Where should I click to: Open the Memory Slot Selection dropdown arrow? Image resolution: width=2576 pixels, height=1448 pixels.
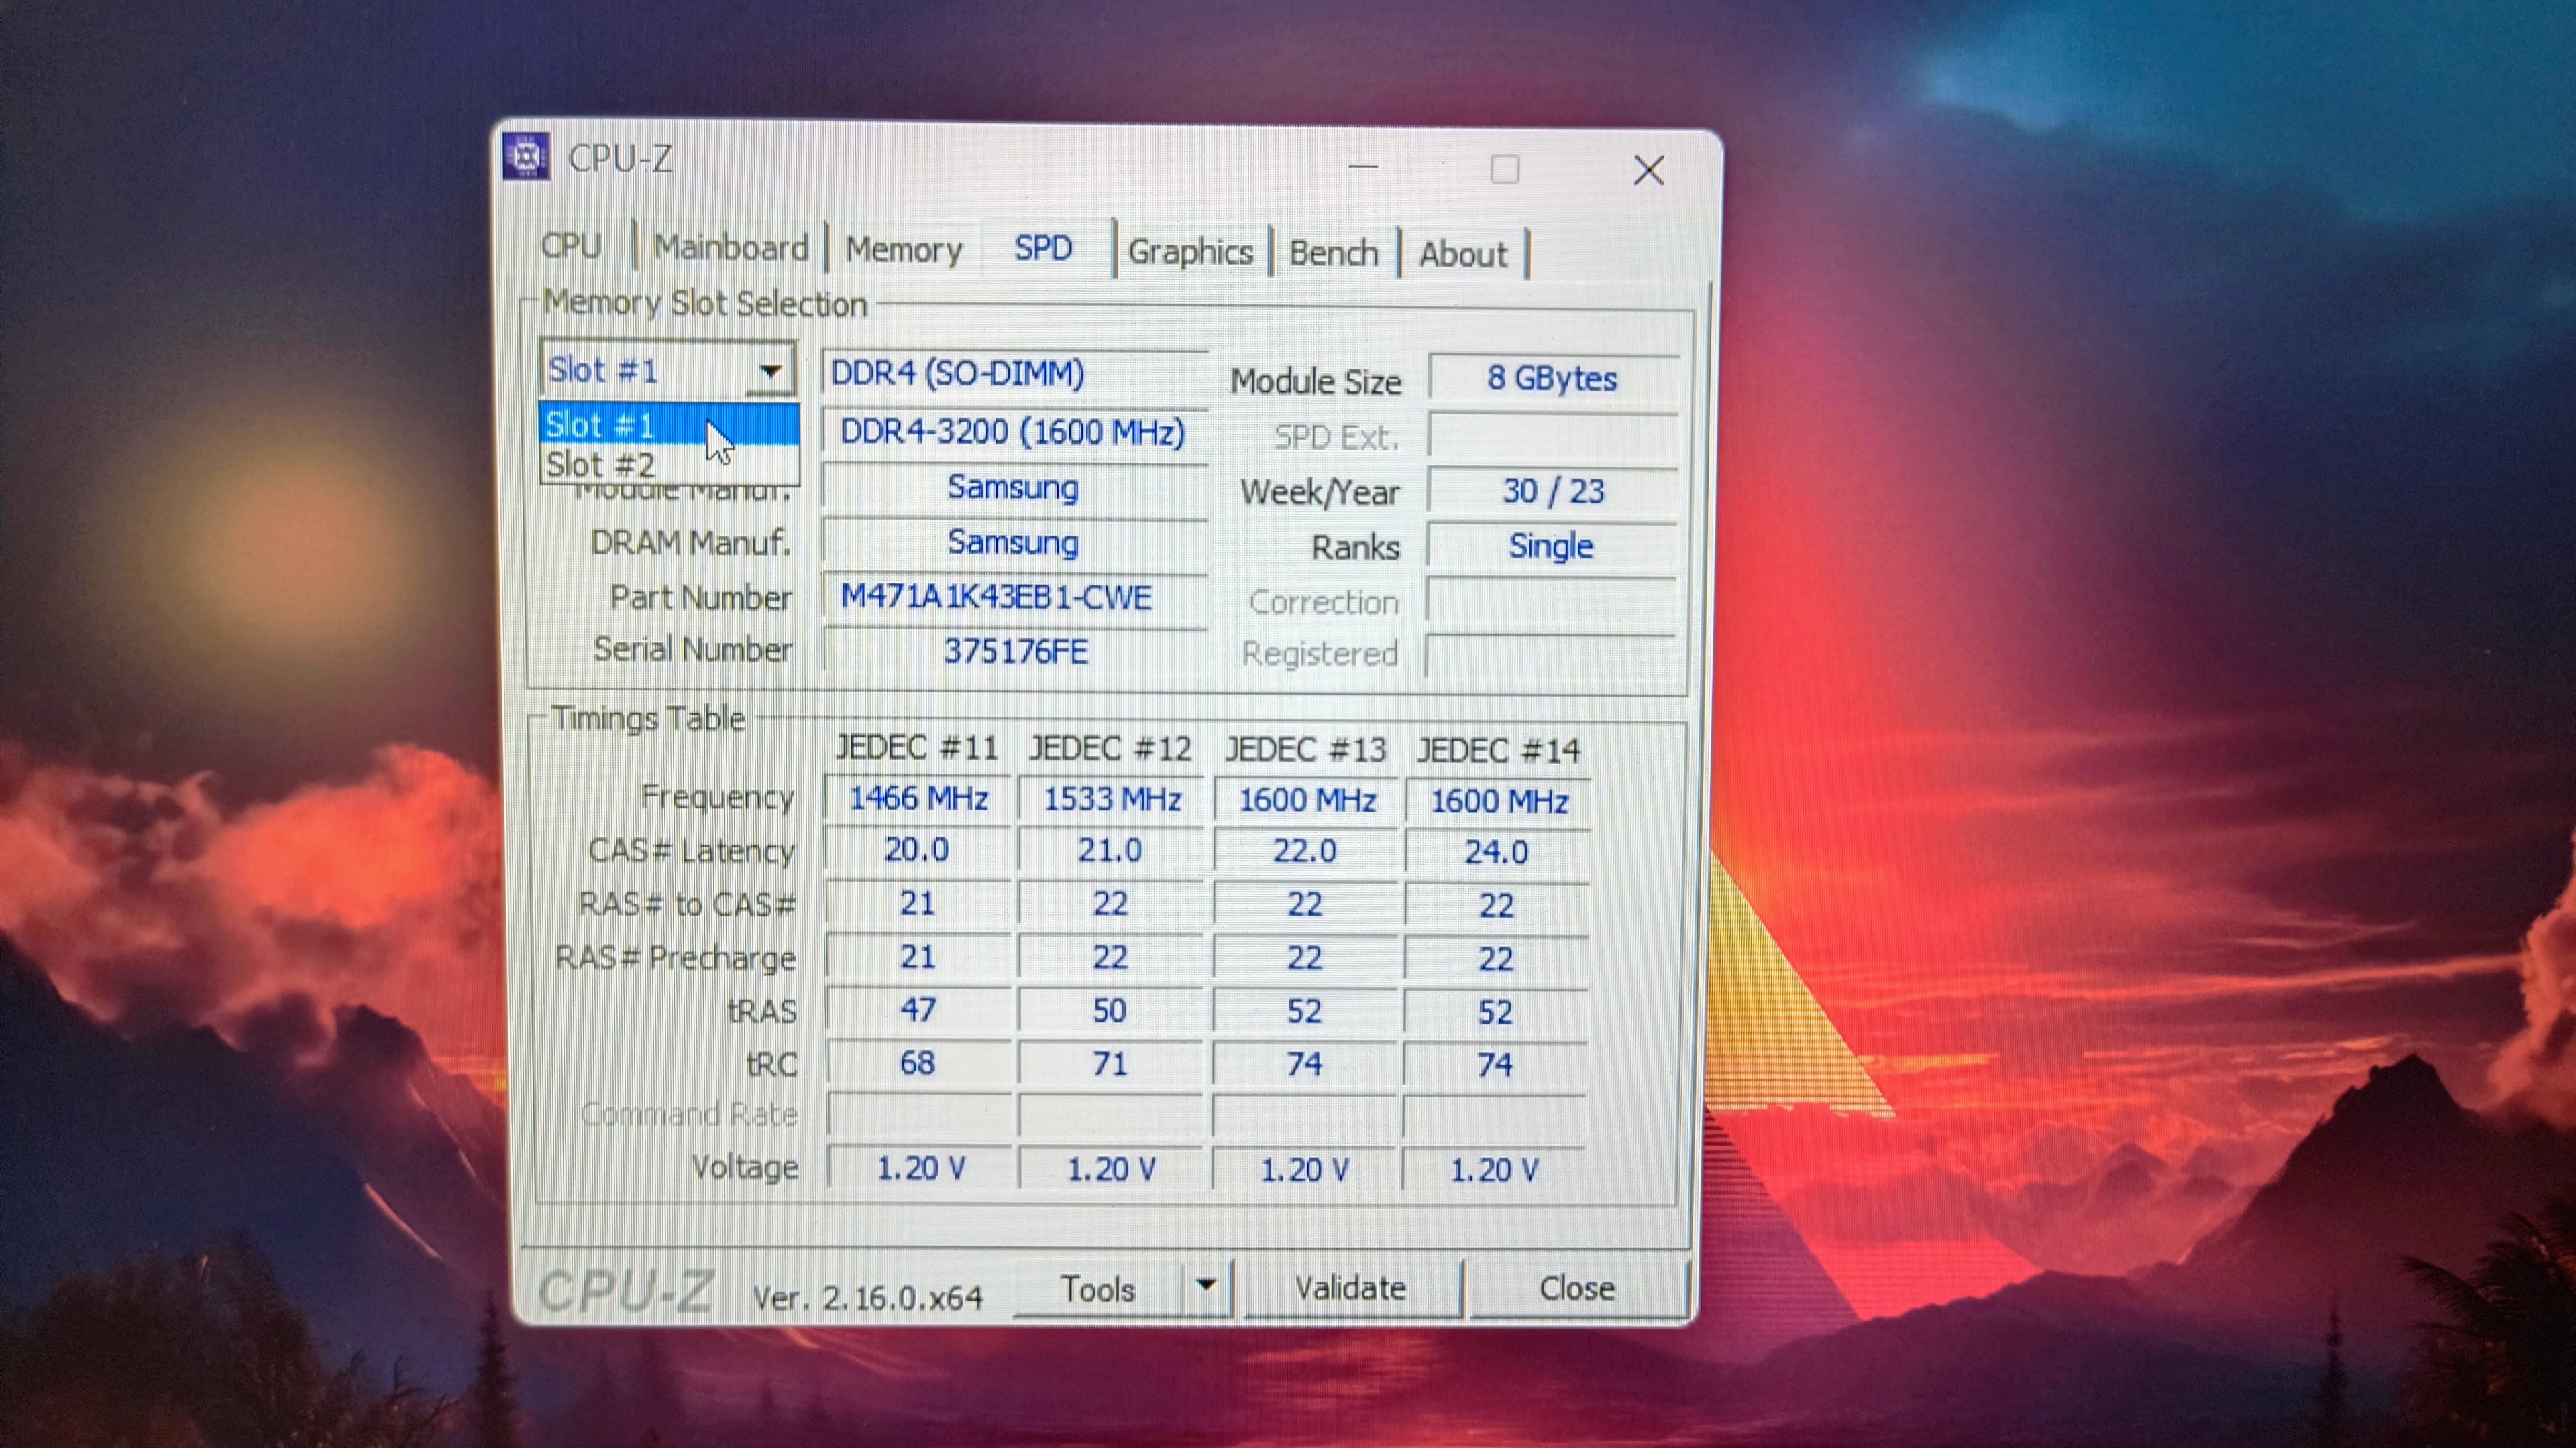point(770,371)
